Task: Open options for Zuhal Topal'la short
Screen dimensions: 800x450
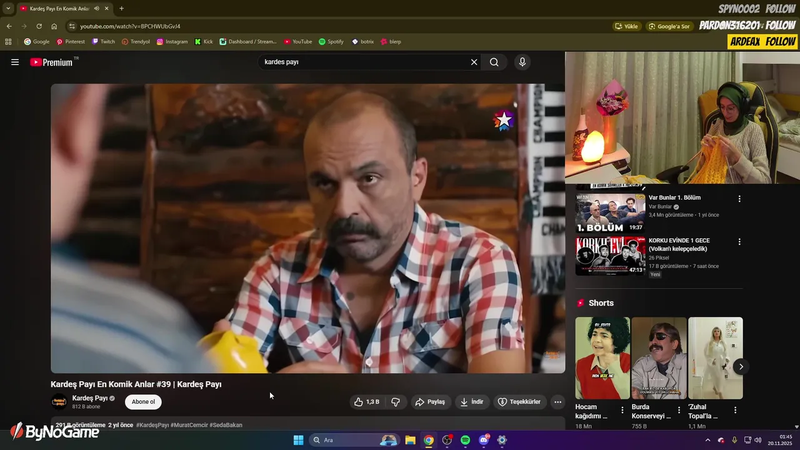Action: (x=735, y=410)
